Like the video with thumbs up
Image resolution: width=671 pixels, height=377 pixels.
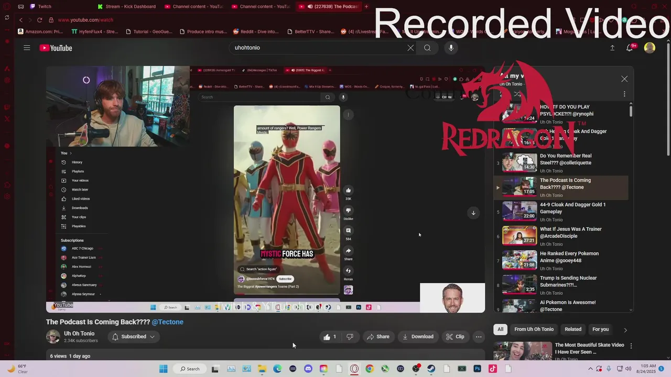coord(330,337)
